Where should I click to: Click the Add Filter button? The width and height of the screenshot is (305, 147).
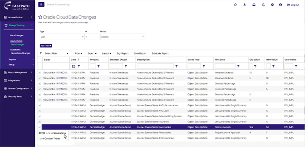click(x=46, y=46)
